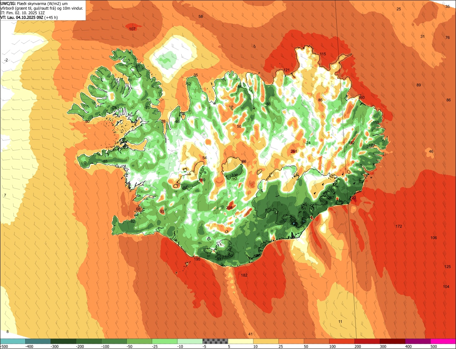Click the map value 76 in the top-right
456x349 pixels.
pyautogui.click(x=447, y=37)
